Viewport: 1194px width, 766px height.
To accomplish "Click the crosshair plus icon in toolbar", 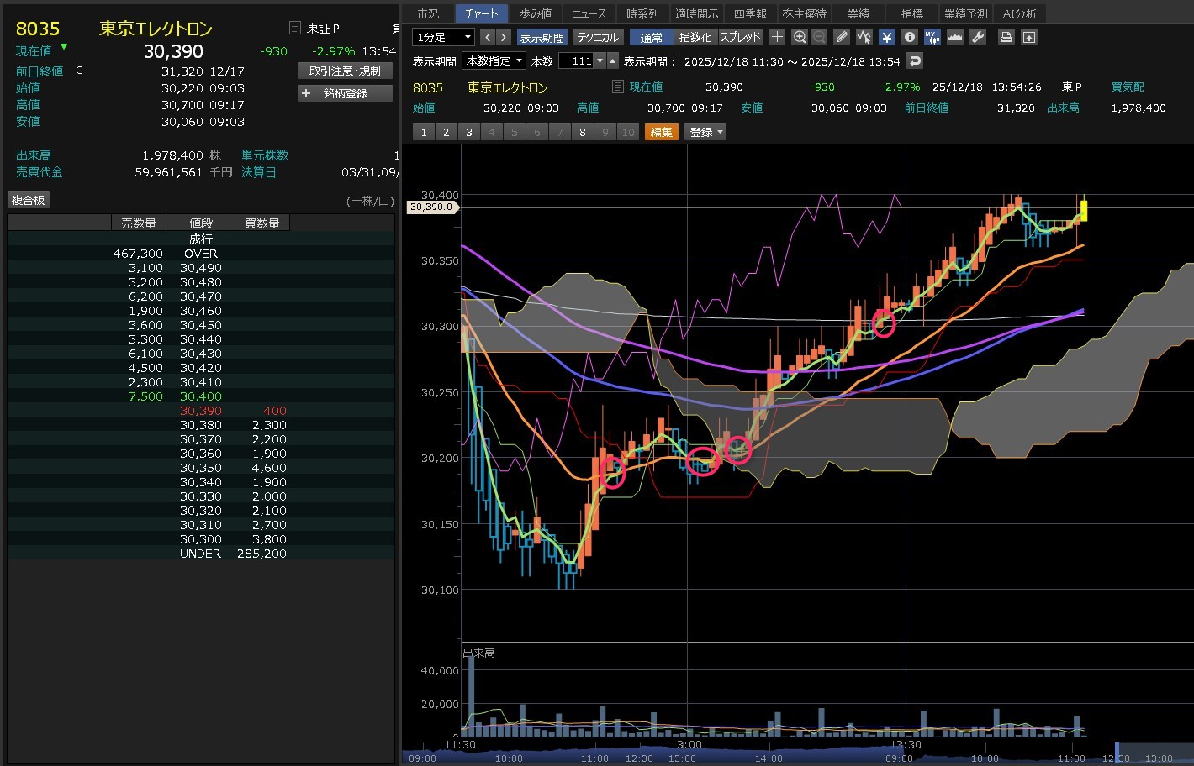I will 777,37.
